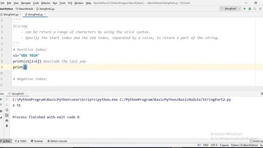The image size is (263, 148).
Task: Open the Window menu
Action: [79, 3]
